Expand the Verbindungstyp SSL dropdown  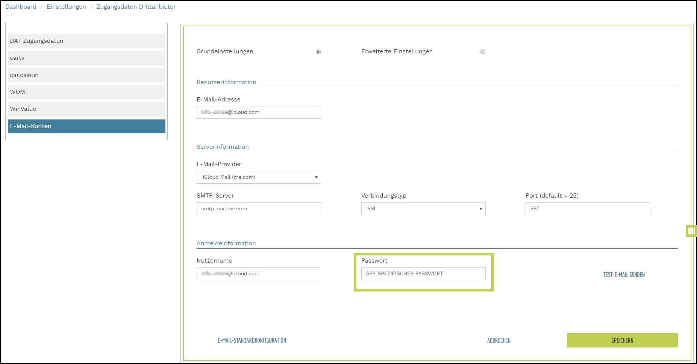pyautogui.click(x=423, y=209)
